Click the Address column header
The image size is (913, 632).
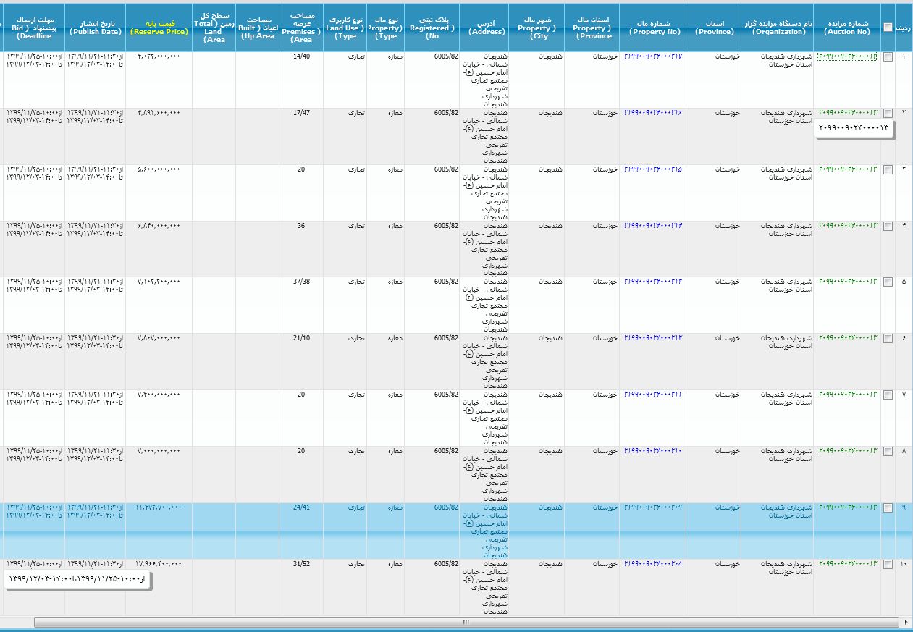[486, 28]
